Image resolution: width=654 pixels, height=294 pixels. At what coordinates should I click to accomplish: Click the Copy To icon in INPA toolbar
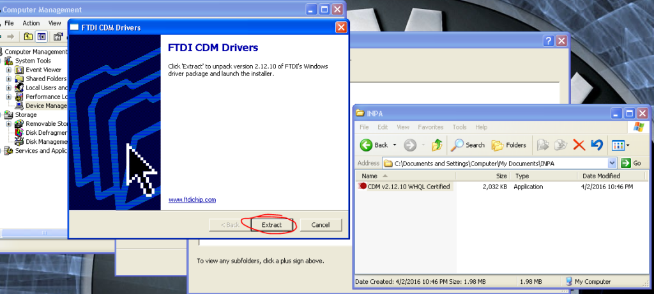click(x=561, y=145)
